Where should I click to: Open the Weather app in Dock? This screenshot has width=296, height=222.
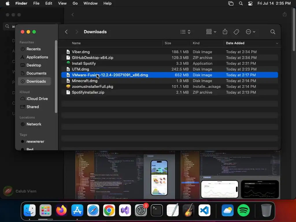pyautogui.click(x=227, y=210)
